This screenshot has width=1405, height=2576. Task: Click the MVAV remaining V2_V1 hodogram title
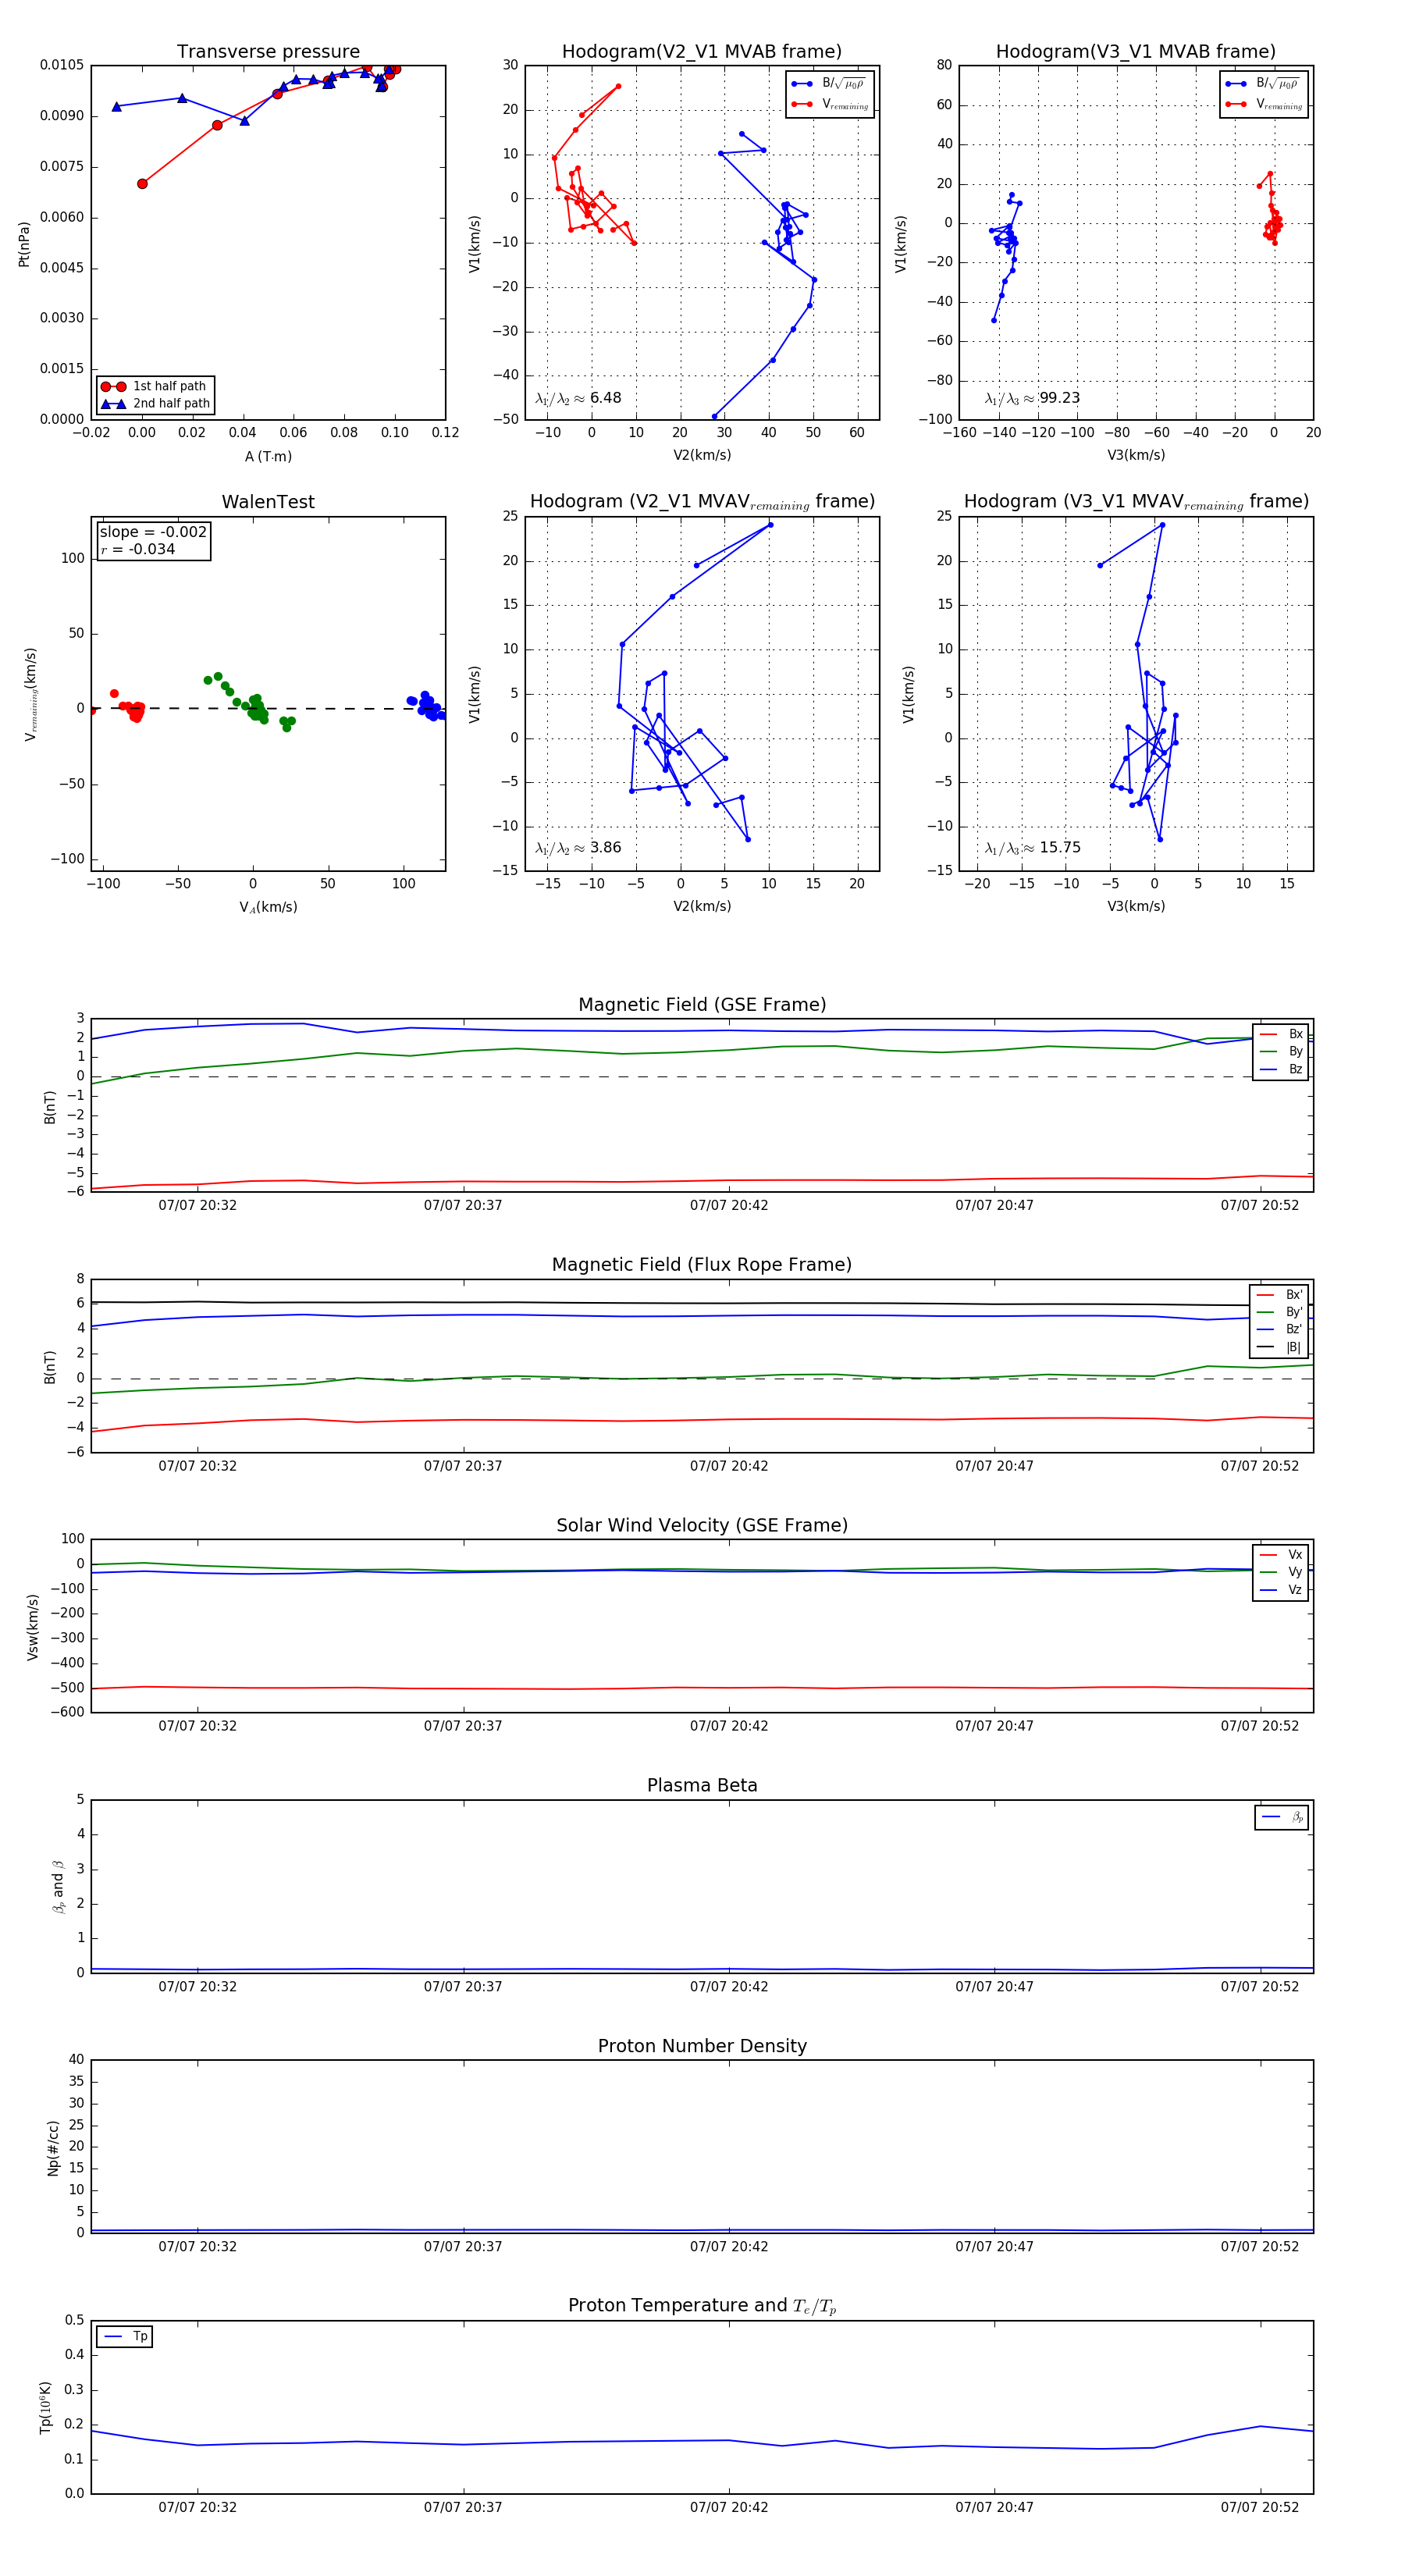pos(702,501)
